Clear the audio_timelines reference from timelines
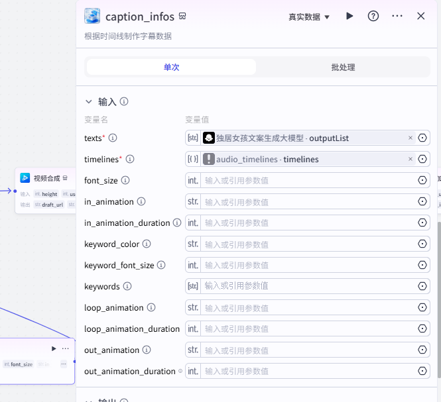This screenshot has height=402, width=441. pos(410,159)
